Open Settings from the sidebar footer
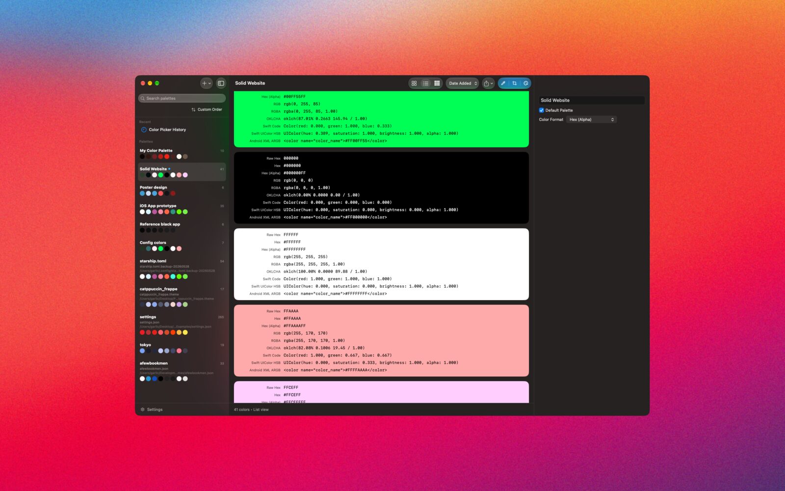Viewport: 785px width, 491px height. [151, 409]
